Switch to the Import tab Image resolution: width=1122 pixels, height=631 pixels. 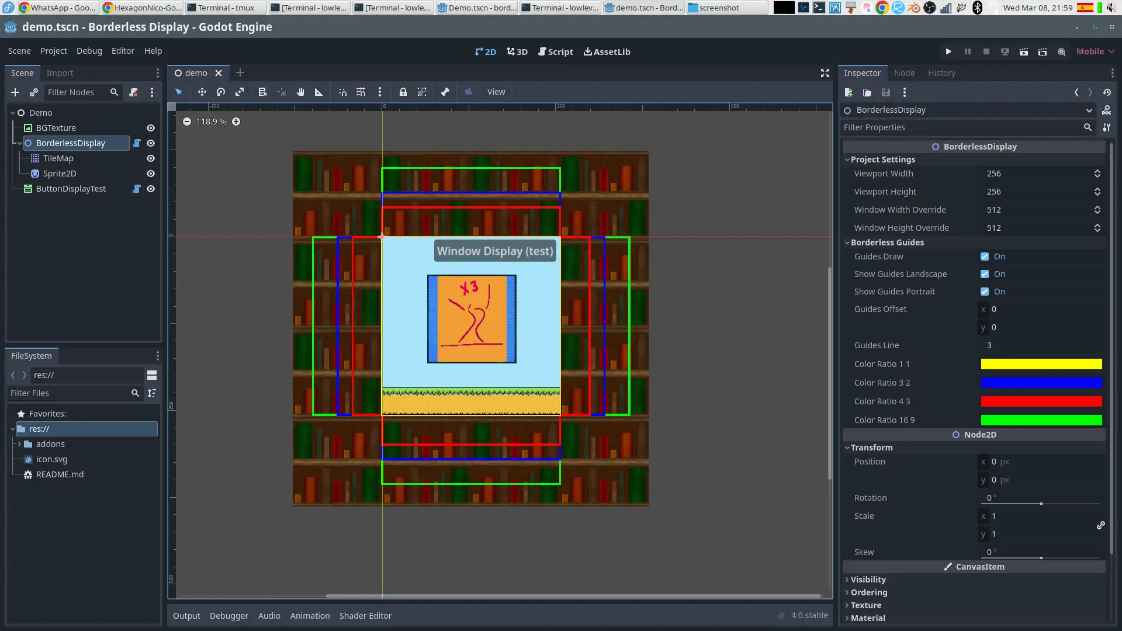[60, 73]
